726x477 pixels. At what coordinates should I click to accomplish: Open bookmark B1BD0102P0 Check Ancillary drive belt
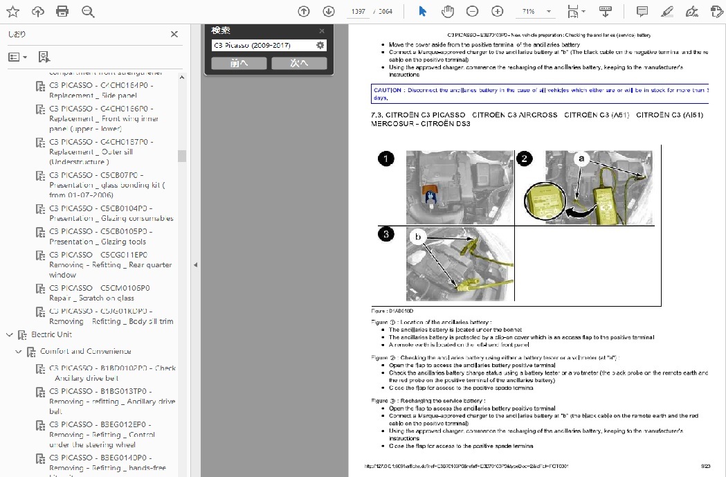113,372
